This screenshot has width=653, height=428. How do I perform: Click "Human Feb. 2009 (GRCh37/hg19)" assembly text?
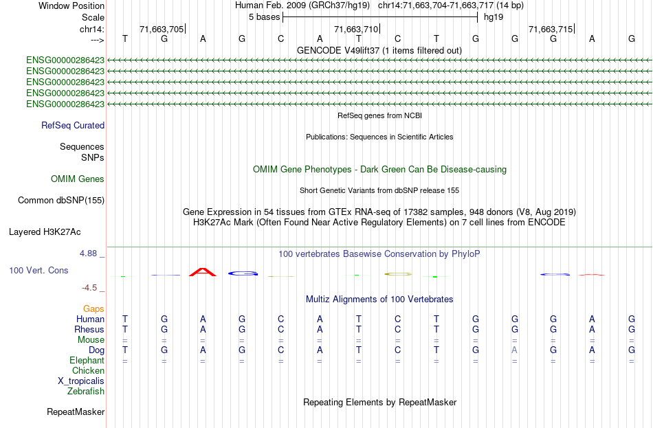pyautogui.click(x=302, y=5)
